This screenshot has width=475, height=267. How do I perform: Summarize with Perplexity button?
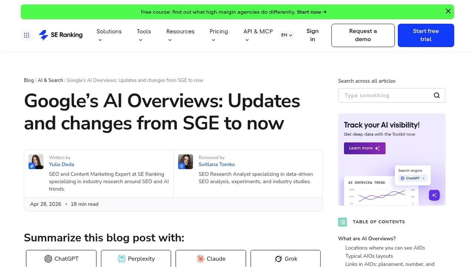pos(136,259)
